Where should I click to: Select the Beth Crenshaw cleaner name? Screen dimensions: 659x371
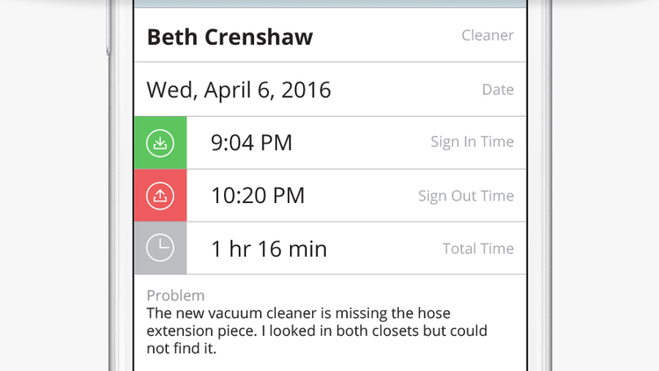tap(230, 37)
